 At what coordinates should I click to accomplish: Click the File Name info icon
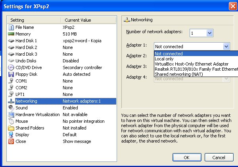[x=11, y=27]
